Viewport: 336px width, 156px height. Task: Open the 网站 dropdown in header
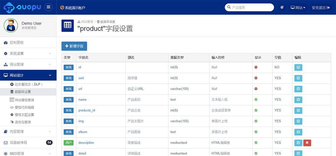tap(298, 7)
